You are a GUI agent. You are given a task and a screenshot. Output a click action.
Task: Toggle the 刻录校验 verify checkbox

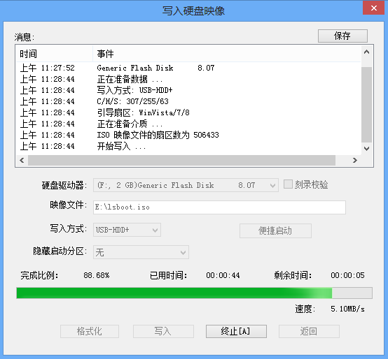click(x=288, y=184)
